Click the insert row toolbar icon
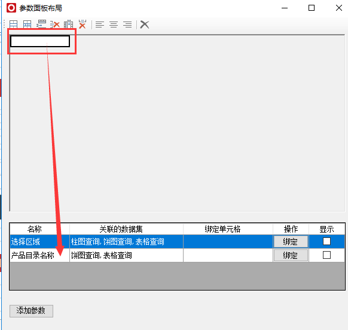This screenshot has width=348, height=330. tap(41, 24)
